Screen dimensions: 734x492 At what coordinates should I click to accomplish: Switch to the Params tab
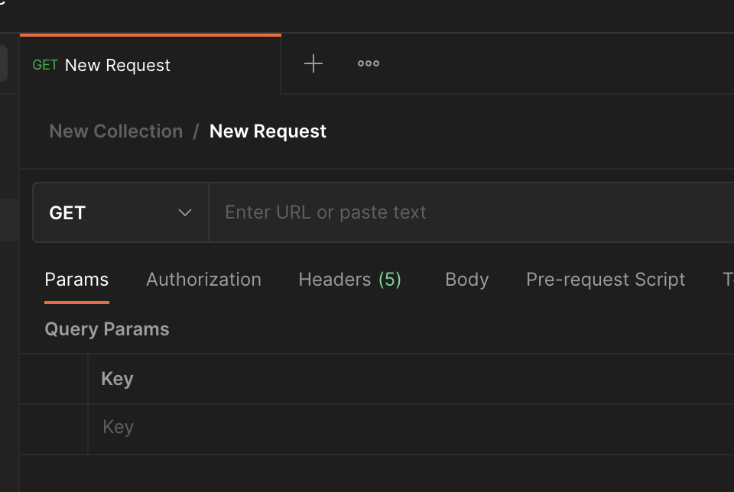76,280
